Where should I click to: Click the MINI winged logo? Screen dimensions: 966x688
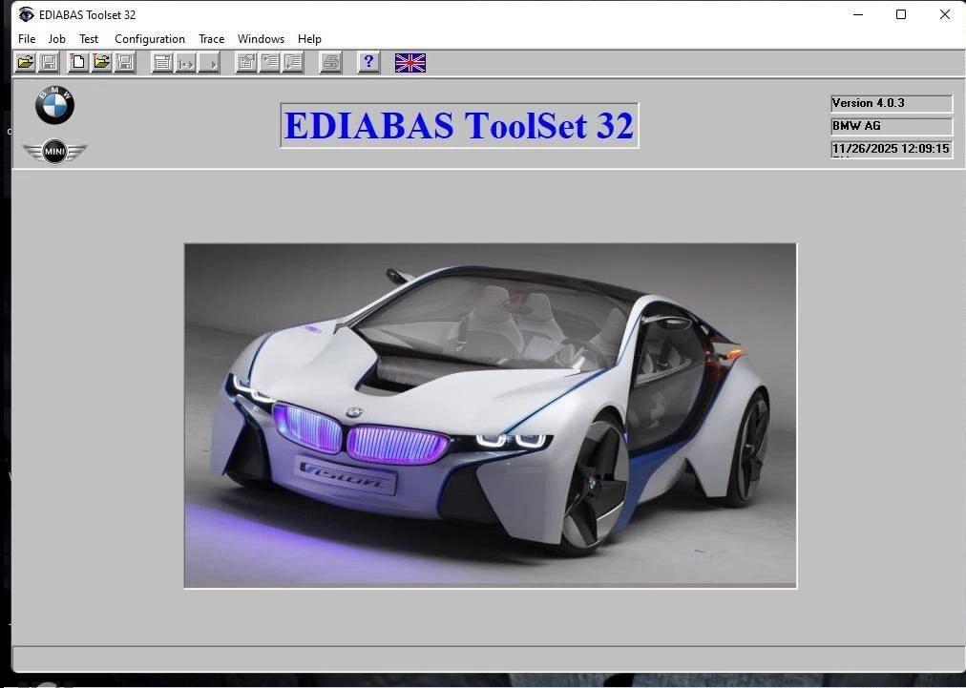[x=54, y=152]
